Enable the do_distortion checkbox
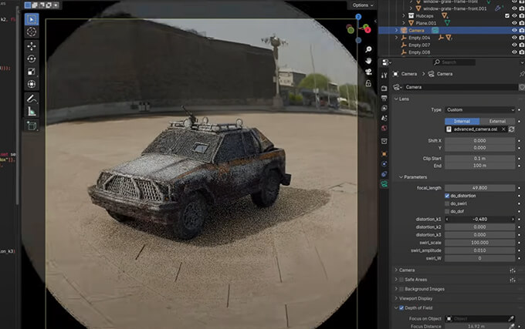The image size is (525, 329). click(x=447, y=196)
